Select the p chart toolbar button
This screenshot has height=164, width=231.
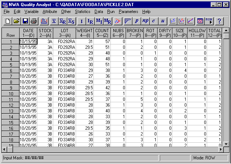(x=137, y=21)
